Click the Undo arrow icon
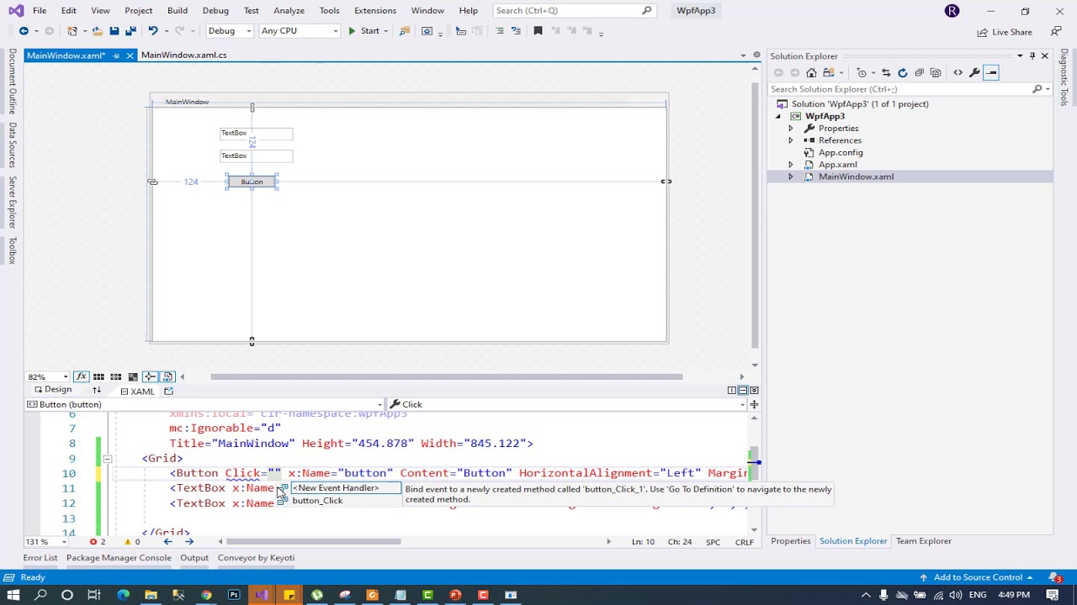 152,31
